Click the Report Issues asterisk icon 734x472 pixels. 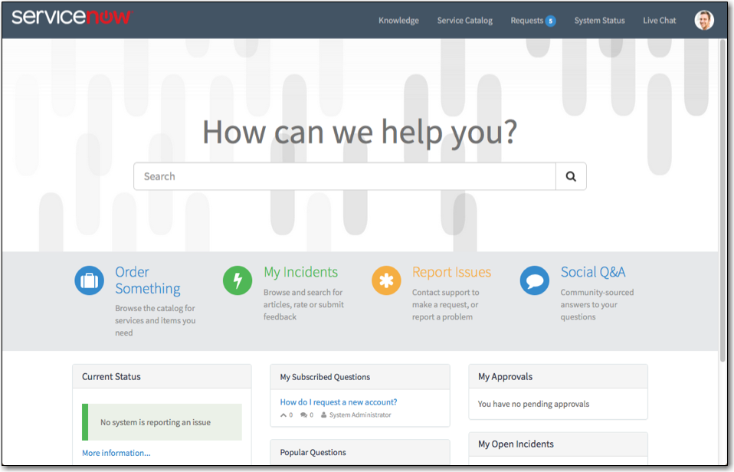pyautogui.click(x=386, y=280)
